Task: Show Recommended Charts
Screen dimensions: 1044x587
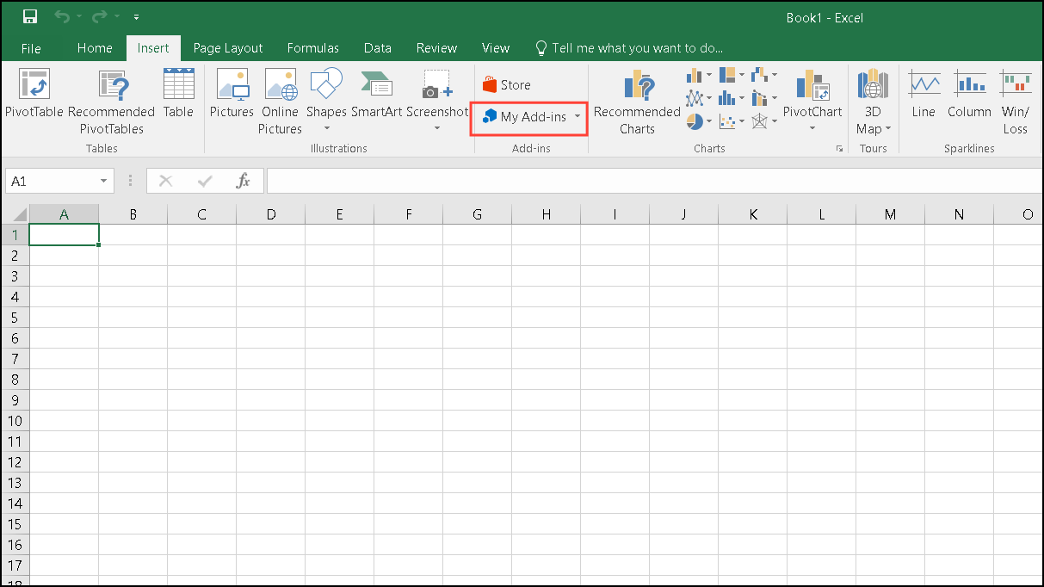Action: coord(637,102)
